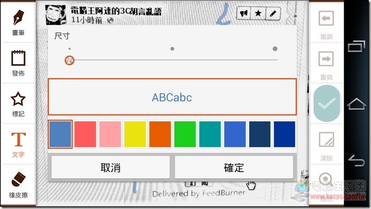Select the 畫筆 brush tool

point(19,23)
